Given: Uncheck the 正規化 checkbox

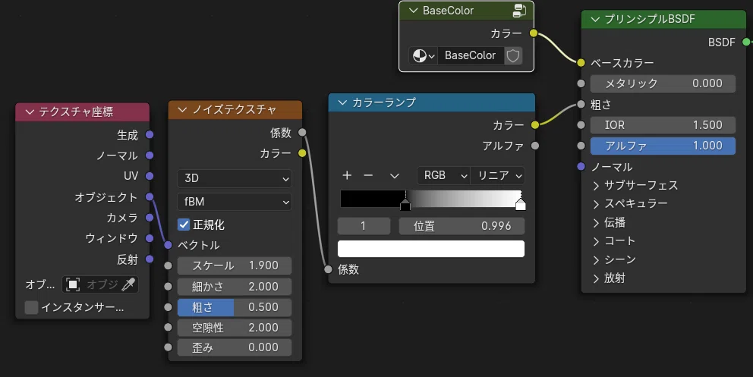Looking at the screenshot, I should coord(184,225).
